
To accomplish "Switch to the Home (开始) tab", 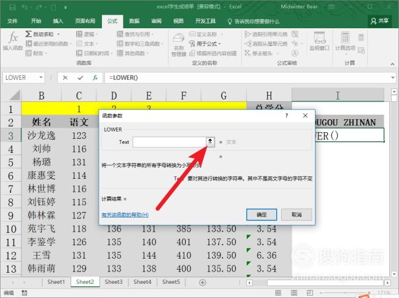I will pyautogui.click(x=36, y=21).
